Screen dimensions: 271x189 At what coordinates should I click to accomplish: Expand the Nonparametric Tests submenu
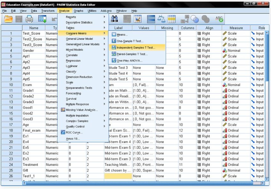79,88
